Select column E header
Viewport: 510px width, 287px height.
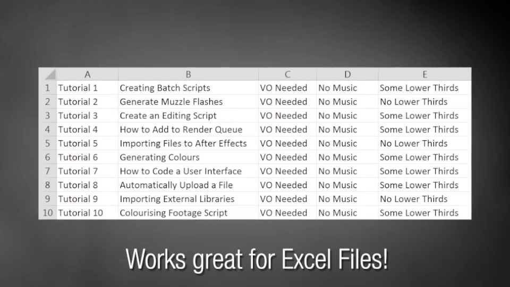[x=425, y=74]
